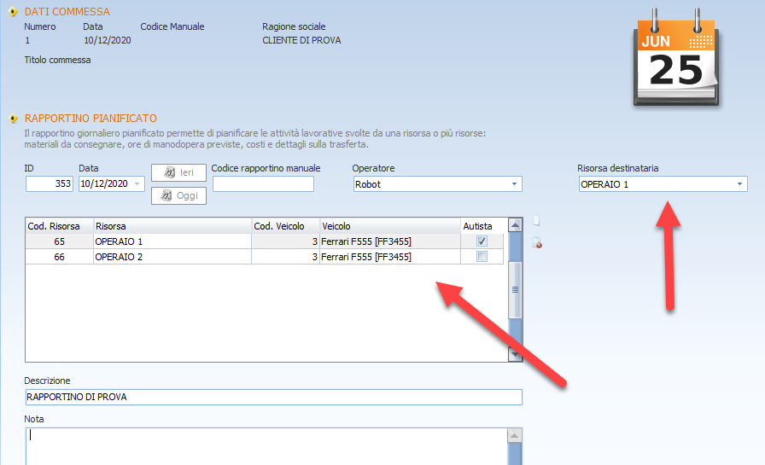Click the Autista column header
The height and width of the screenshot is (465, 765).
482,226
